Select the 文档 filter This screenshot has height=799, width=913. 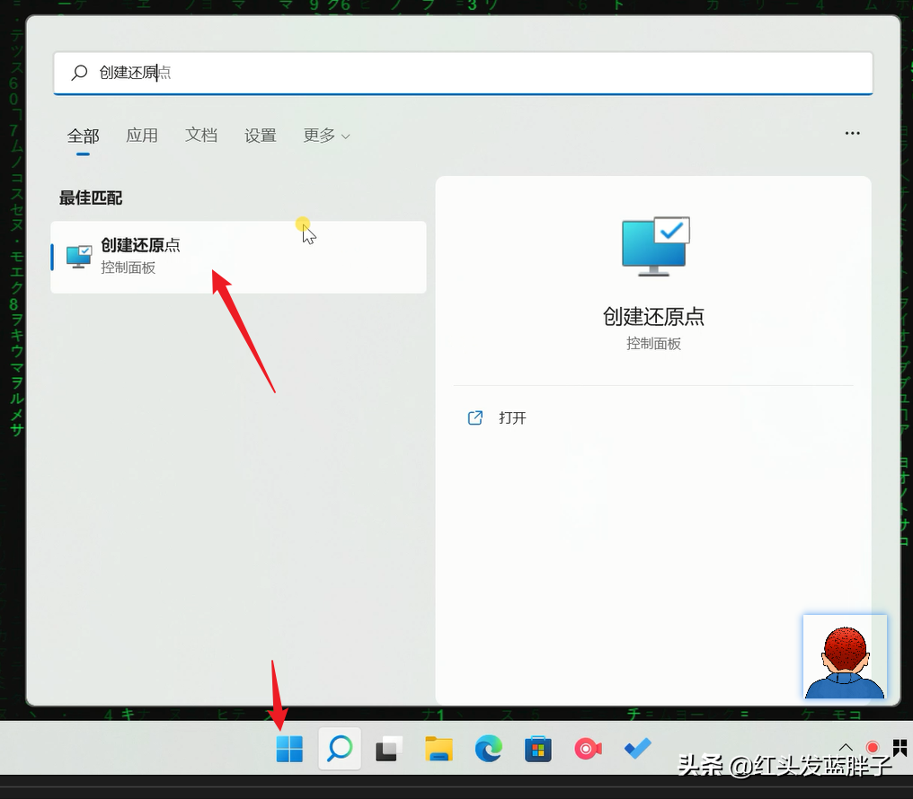tap(201, 136)
